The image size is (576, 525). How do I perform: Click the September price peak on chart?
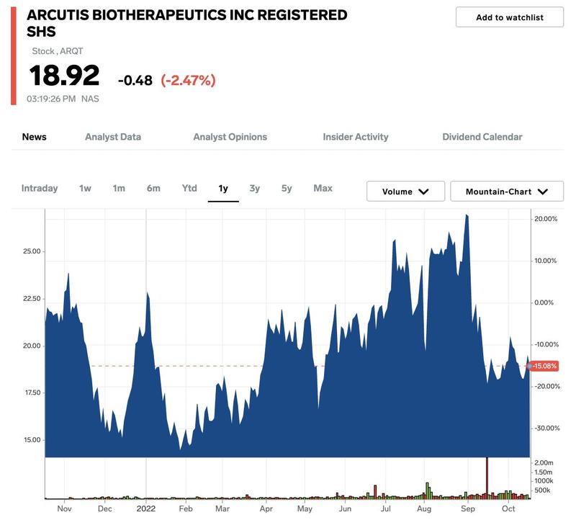coord(467,215)
